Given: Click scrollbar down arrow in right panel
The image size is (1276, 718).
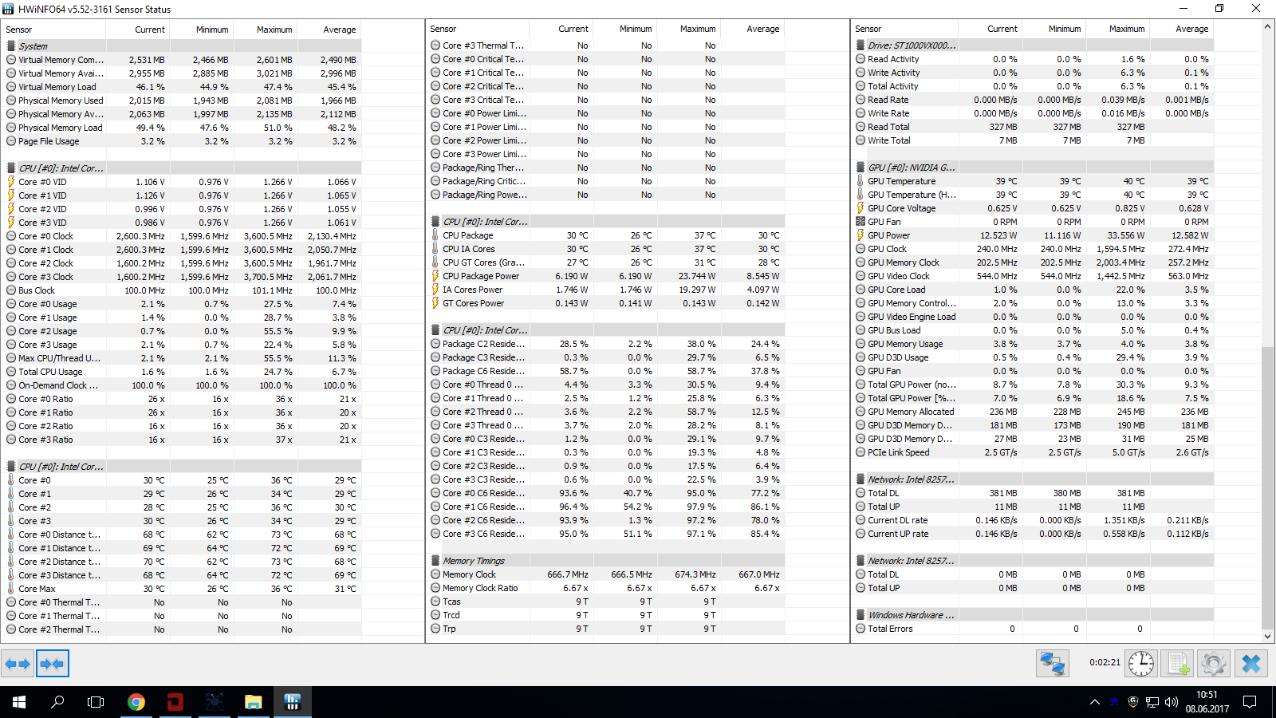Looking at the screenshot, I should point(1268,637).
